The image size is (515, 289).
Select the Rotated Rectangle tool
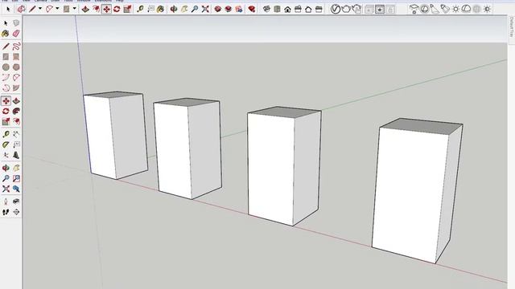tap(16, 57)
